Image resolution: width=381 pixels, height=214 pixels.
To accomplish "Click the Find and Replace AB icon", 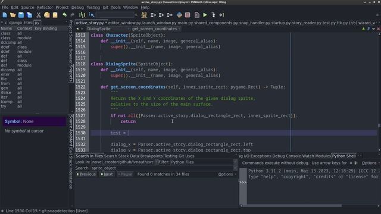I will (144, 15).
